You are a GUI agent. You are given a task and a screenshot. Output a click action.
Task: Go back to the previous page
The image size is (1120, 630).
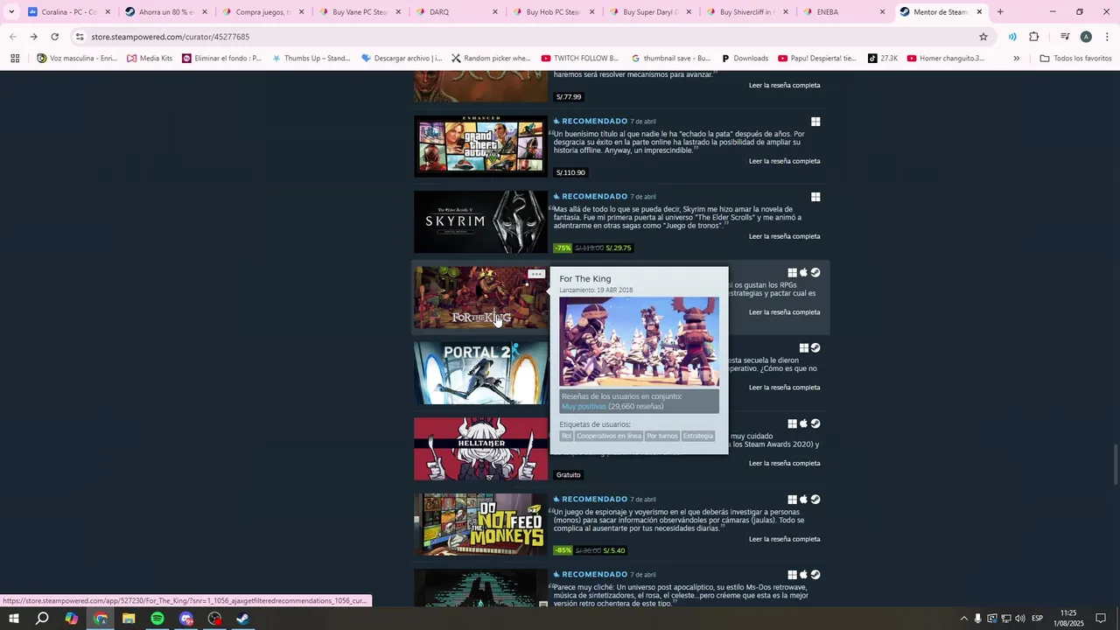click(12, 37)
